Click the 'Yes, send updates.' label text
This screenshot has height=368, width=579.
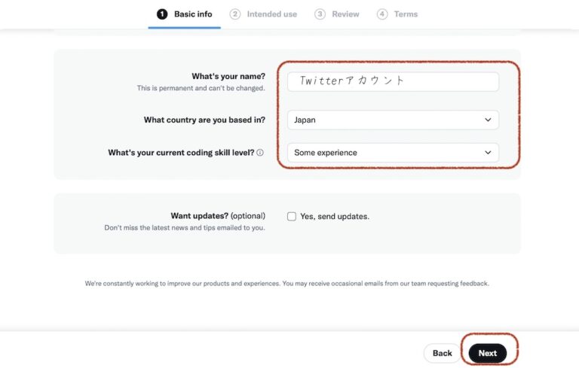(335, 217)
